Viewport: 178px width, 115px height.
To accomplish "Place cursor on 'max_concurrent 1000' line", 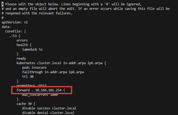I will coord(40,95).
